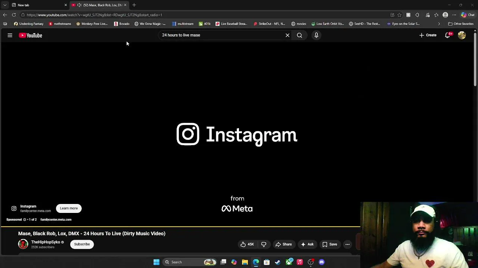Share the video
This screenshot has height=268, width=478.
pos(283,244)
